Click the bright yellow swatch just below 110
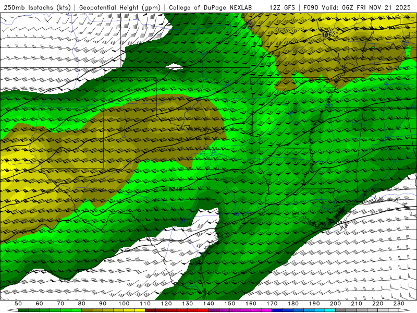The image size is (417, 313). [x=140, y=310]
